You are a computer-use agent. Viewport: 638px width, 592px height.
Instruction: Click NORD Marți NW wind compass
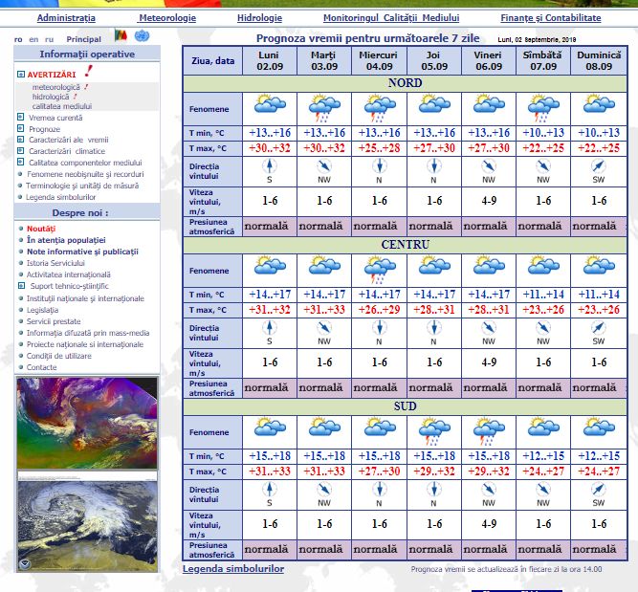click(x=324, y=166)
